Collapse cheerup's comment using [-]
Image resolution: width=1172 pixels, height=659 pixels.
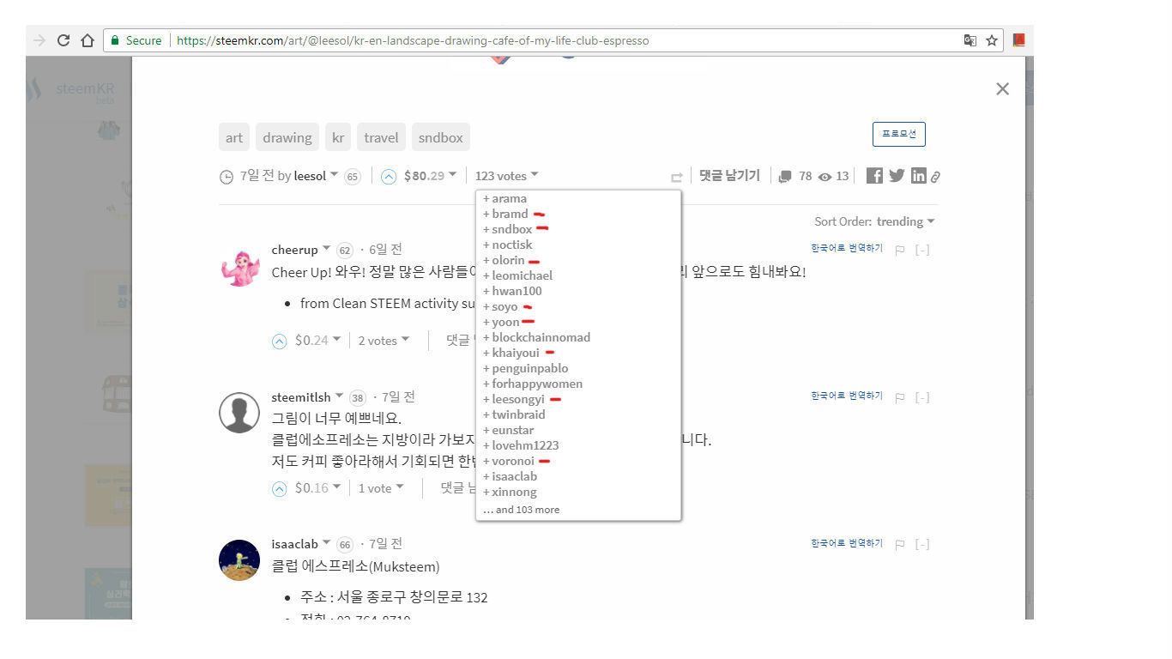coord(921,250)
